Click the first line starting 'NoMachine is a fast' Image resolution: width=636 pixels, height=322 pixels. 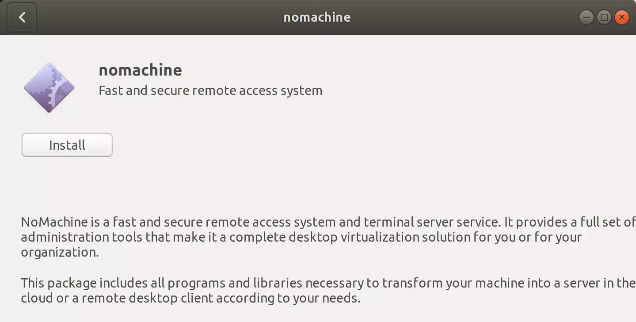[x=328, y=222]
